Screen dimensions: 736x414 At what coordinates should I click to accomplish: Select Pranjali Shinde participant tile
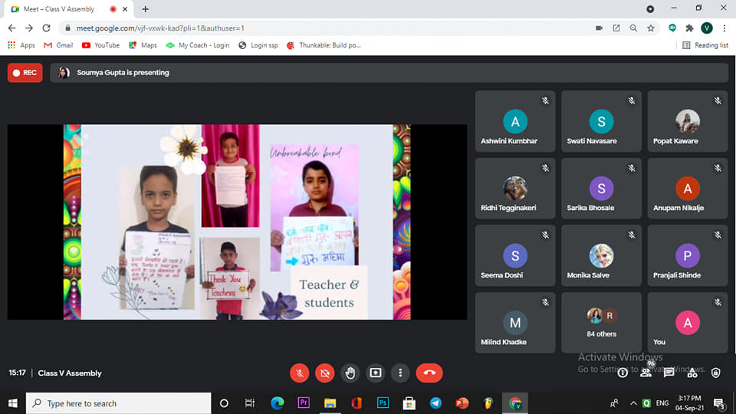(x=688, y=256)
